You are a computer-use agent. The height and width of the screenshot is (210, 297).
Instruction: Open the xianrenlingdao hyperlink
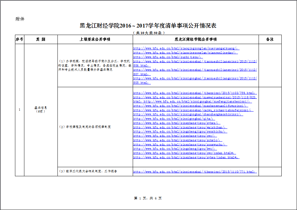(x=186, y=53)
